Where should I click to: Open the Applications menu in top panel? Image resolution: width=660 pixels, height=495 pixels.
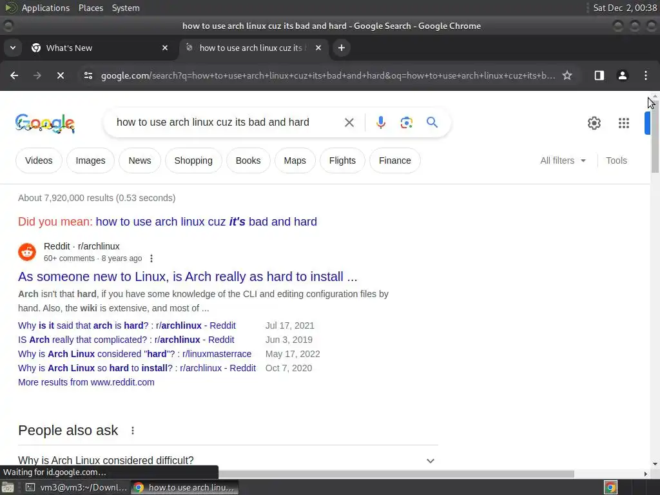[x=46, y=8]
